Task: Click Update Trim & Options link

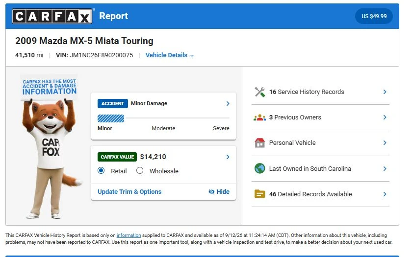Action: (129, 192)
